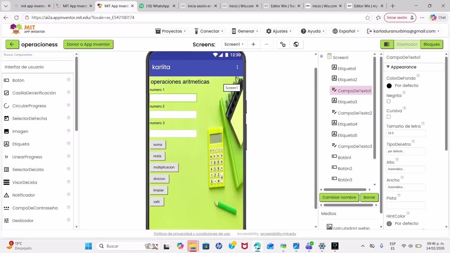Open accessibility.mit.edu link

pyautogui.click(x=278, y=234)
